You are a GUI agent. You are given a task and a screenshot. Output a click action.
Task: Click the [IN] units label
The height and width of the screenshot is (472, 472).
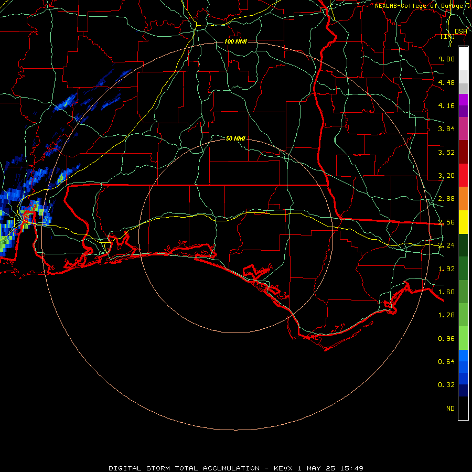click(x=448, y=36)
